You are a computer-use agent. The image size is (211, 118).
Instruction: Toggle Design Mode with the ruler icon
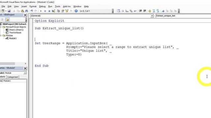pos(53,11)
